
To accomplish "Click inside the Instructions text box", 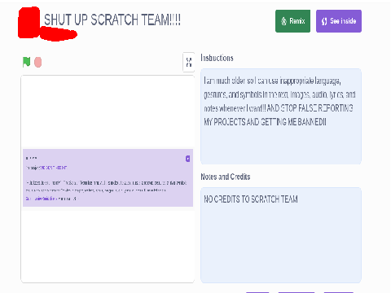I will [x=281, y=116].
